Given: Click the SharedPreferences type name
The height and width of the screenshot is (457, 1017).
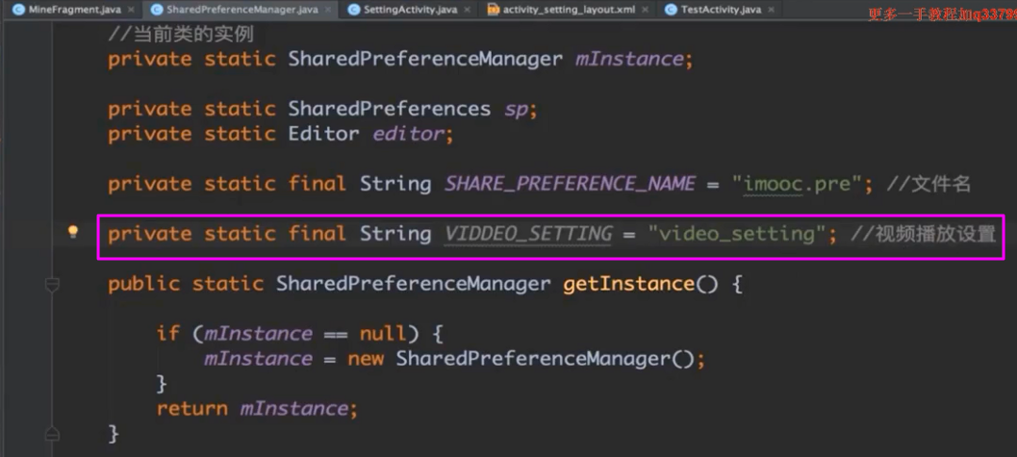Looking at the screenshot, I should [x=389, y=109].
